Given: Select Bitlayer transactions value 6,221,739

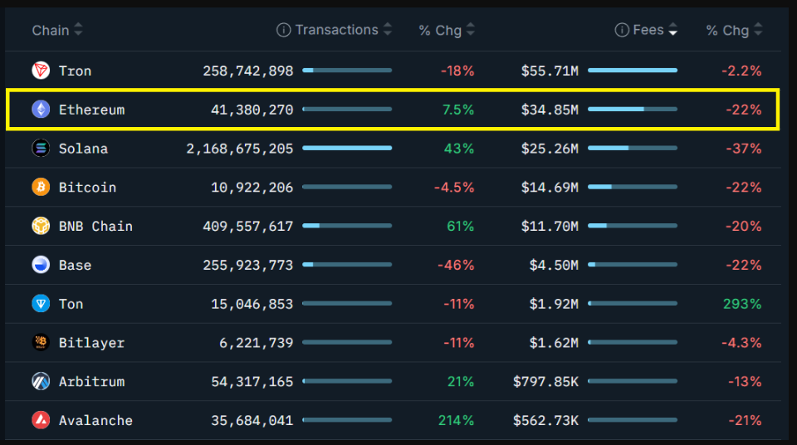Looking at the screenshot, I should point(257,343).
